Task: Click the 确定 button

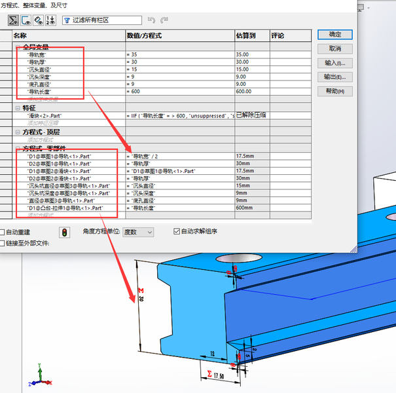Action: click(x=335, y=35)
